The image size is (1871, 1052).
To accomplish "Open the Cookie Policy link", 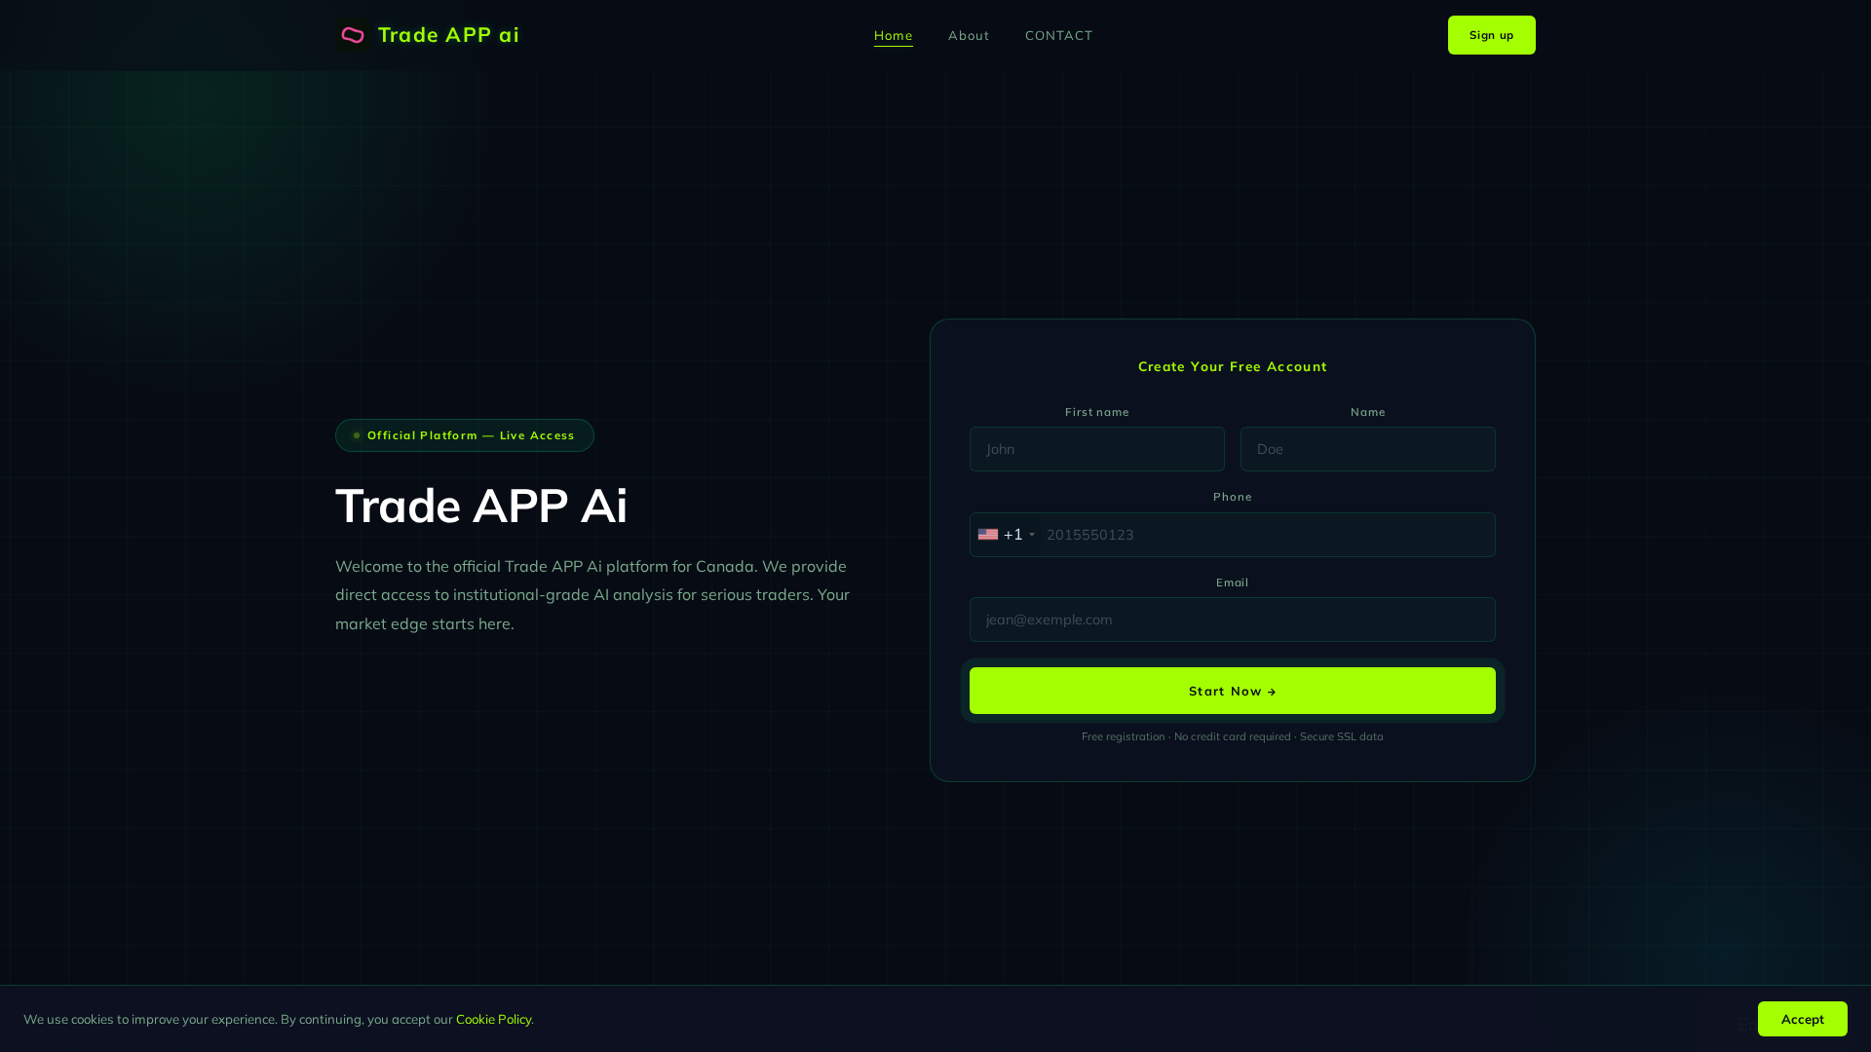I will point(494,1020).
